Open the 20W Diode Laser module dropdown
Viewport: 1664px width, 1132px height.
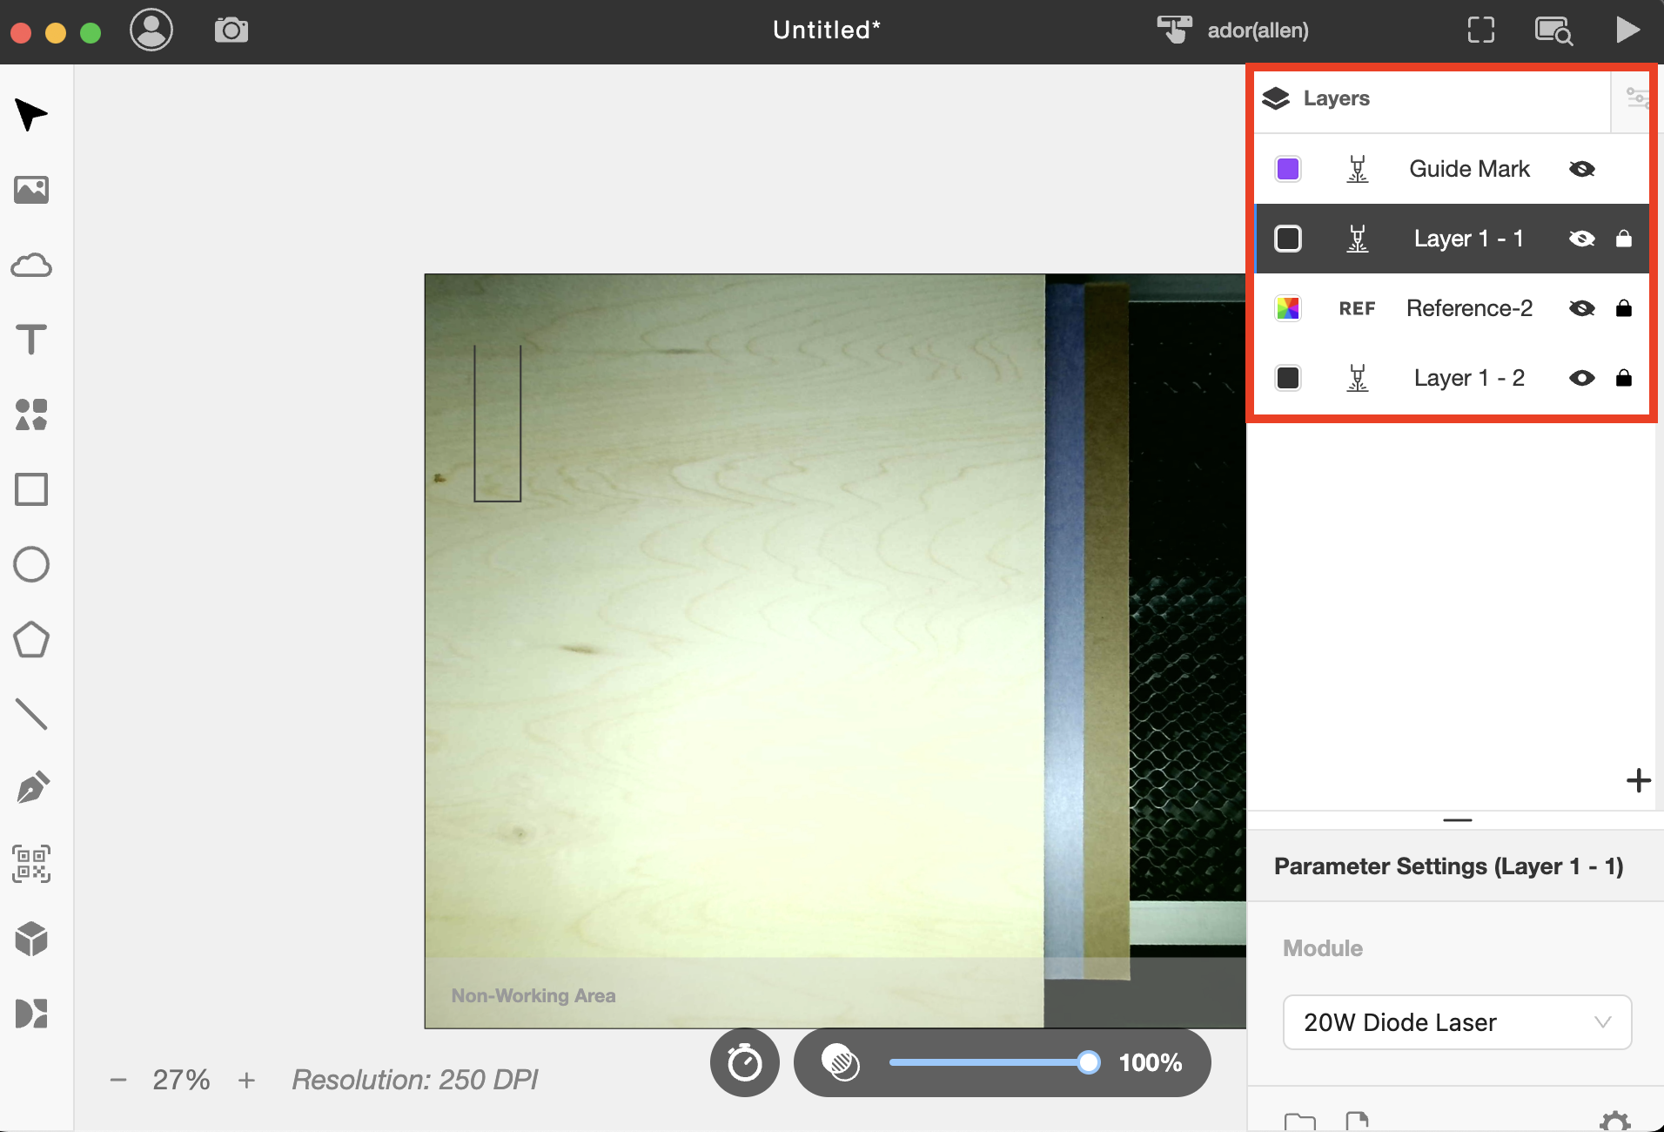[1457, 1022]
